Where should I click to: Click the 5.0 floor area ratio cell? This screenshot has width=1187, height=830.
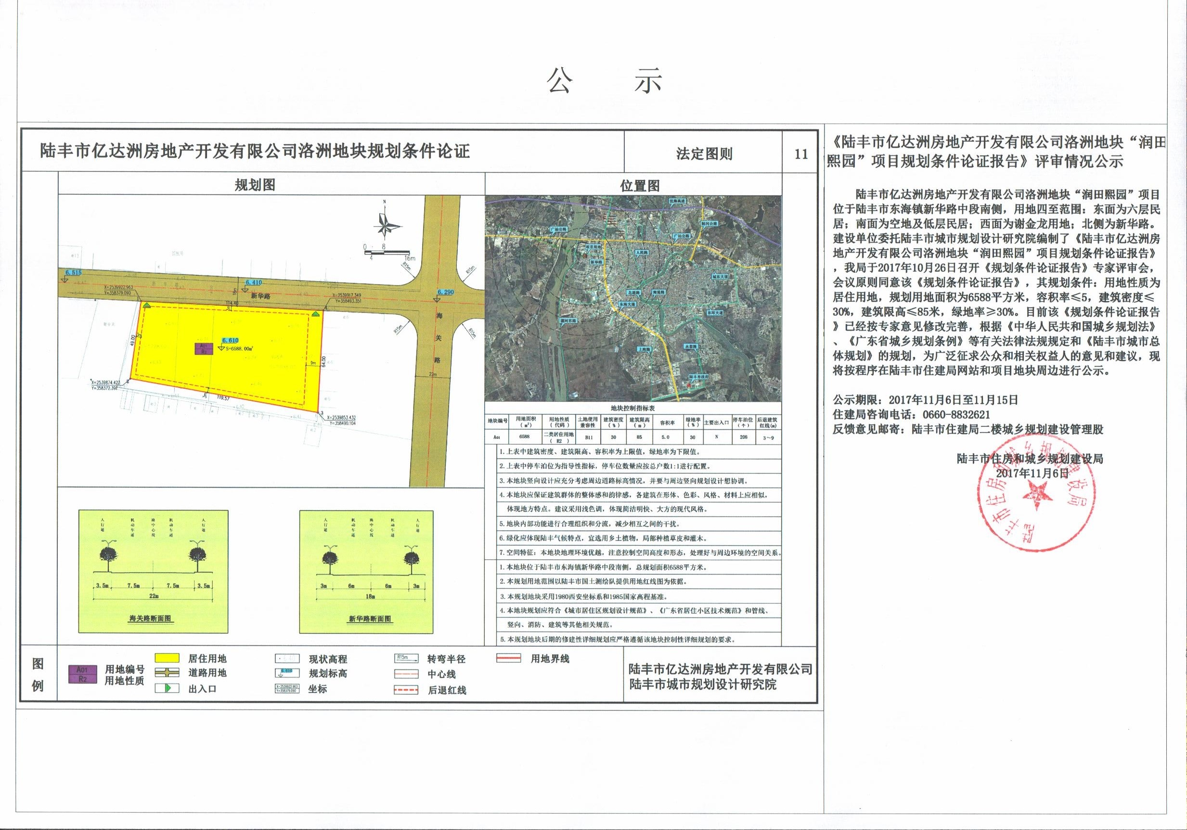point(667,437)
